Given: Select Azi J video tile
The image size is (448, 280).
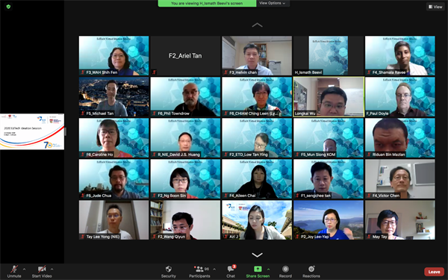Looking at the screenshot, I should click(257, 220).
